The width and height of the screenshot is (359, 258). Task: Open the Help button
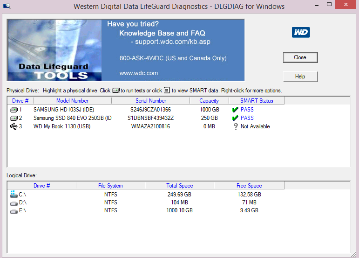tap(300, 77)
